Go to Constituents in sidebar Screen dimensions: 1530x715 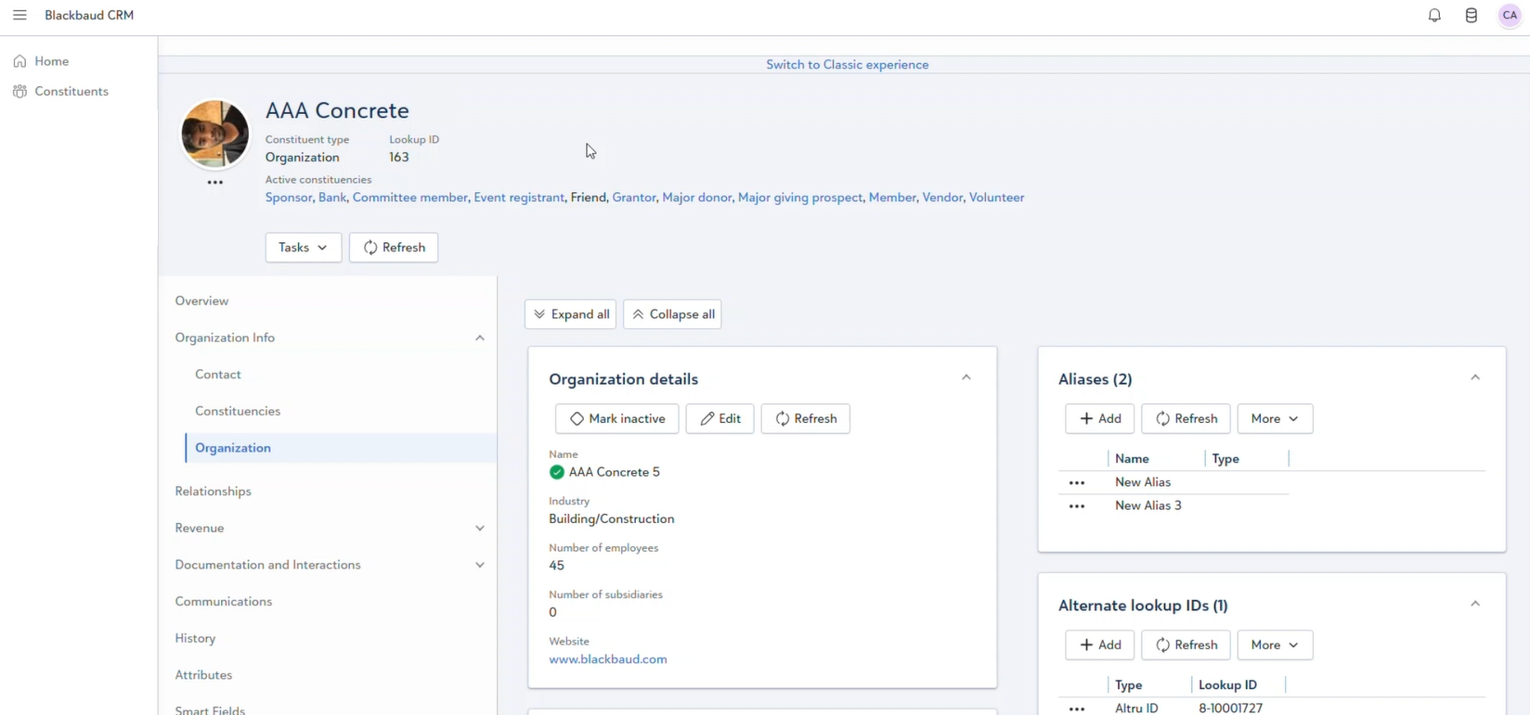[x=71, y=91]
